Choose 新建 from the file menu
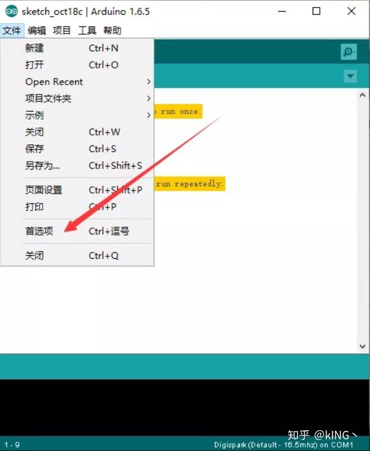This screenshot has height=451, width=370. [77, 48]
